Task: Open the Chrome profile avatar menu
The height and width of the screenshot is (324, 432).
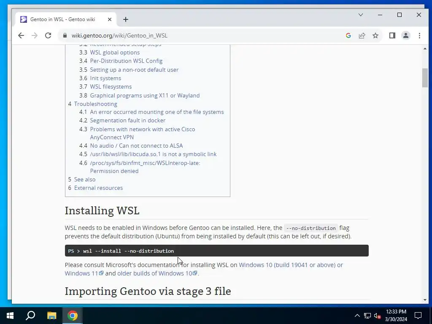Action: (405, 35)
